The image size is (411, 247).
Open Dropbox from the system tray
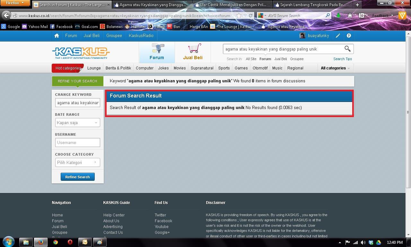pyautogui.click(x=371, y=242)
